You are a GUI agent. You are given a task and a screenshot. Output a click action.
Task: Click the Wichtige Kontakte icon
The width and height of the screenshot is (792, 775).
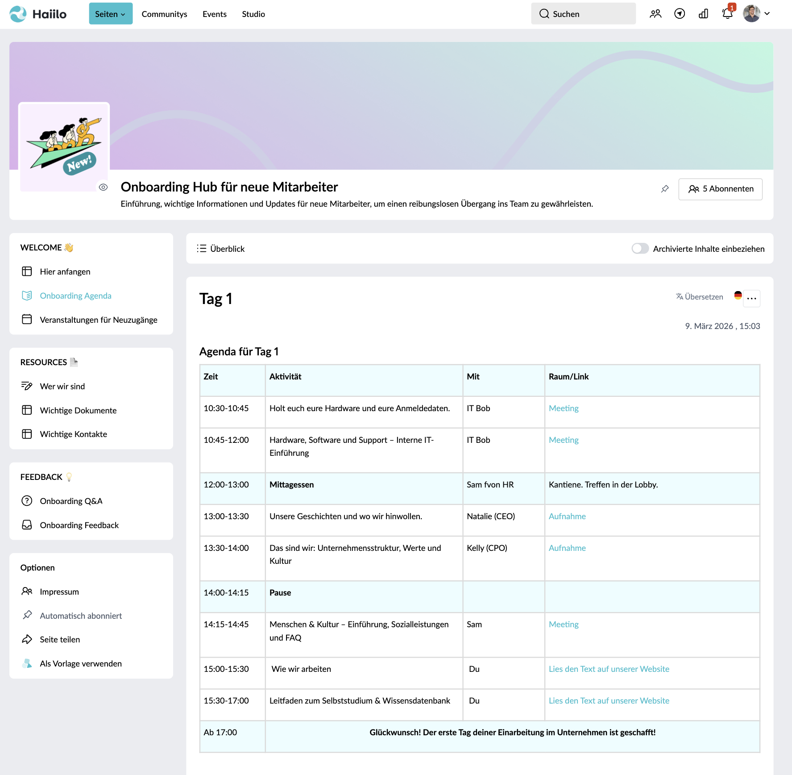(x=27, y=434)
